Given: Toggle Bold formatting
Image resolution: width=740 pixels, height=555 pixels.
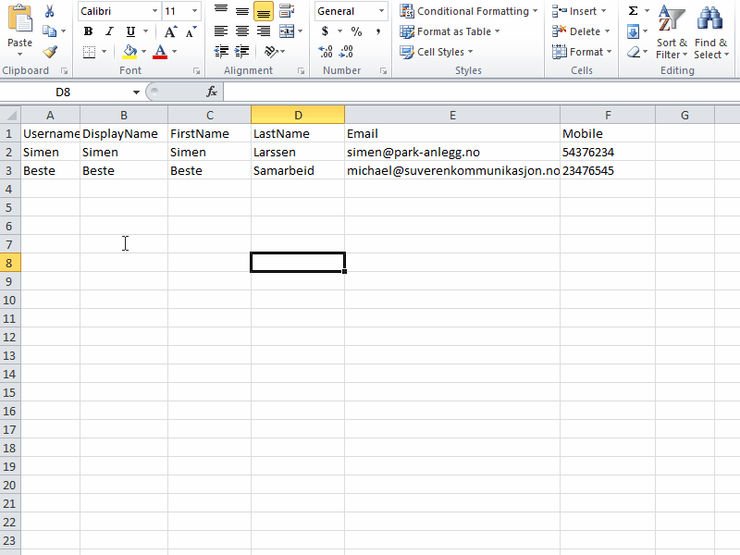Looking at the screenshot, I should coord(88,31).
